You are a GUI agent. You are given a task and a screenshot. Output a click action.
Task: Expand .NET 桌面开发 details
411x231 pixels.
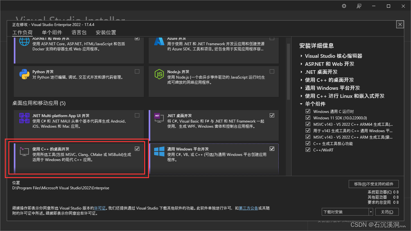click(302, 72)
